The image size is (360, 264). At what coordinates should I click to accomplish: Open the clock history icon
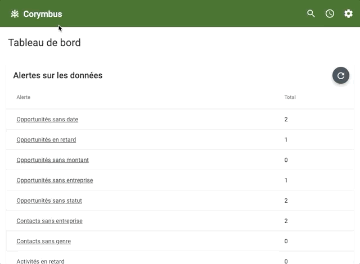330,13
